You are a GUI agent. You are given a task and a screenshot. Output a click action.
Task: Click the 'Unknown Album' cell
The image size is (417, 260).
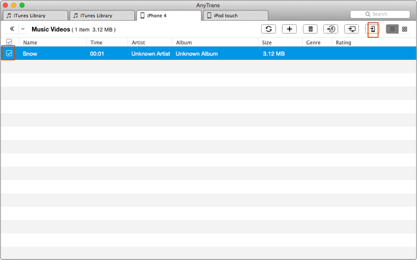pos(196,54)
